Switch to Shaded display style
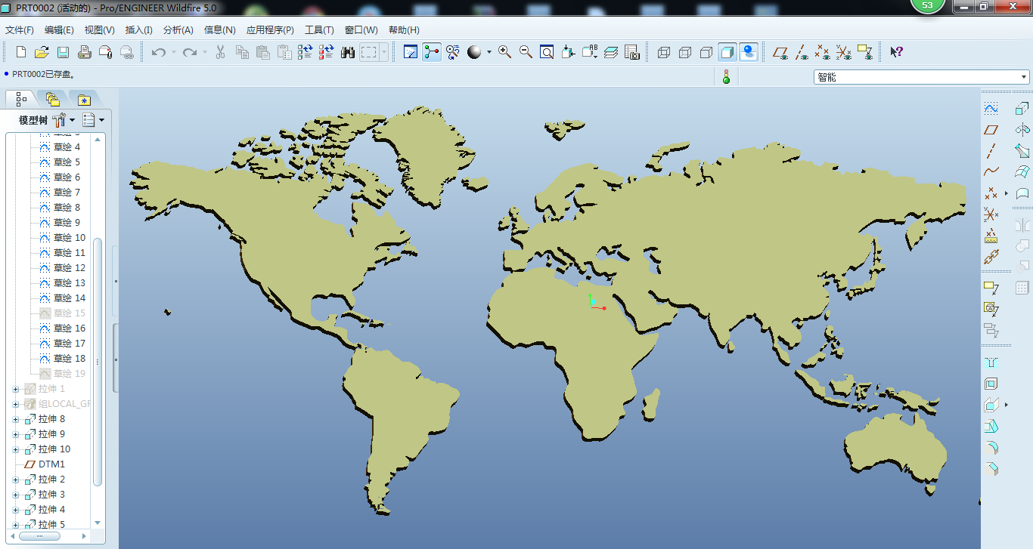The height and width of the screenshot is (549, 1033). coord(727,52)
